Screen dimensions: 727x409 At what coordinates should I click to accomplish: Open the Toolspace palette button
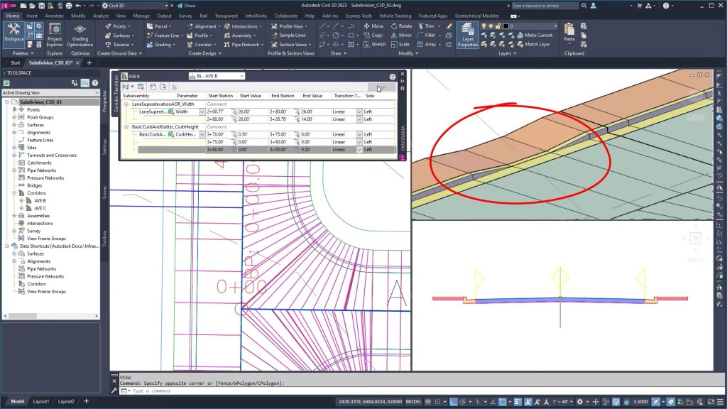click(x=13, y=34)
